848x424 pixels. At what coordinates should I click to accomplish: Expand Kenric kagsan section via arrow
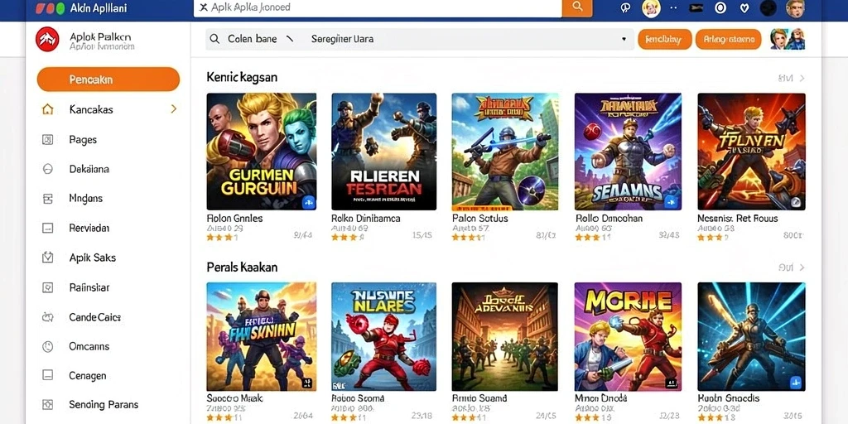(x=802, y=79)
